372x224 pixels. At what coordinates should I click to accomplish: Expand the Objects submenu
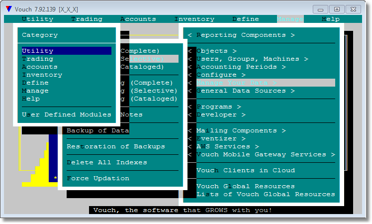pos(212,51)
